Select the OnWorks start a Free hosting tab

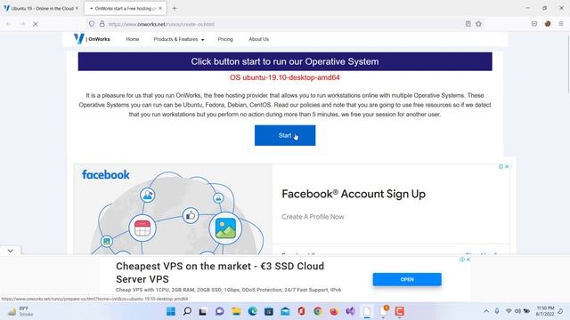click(125, 8)
